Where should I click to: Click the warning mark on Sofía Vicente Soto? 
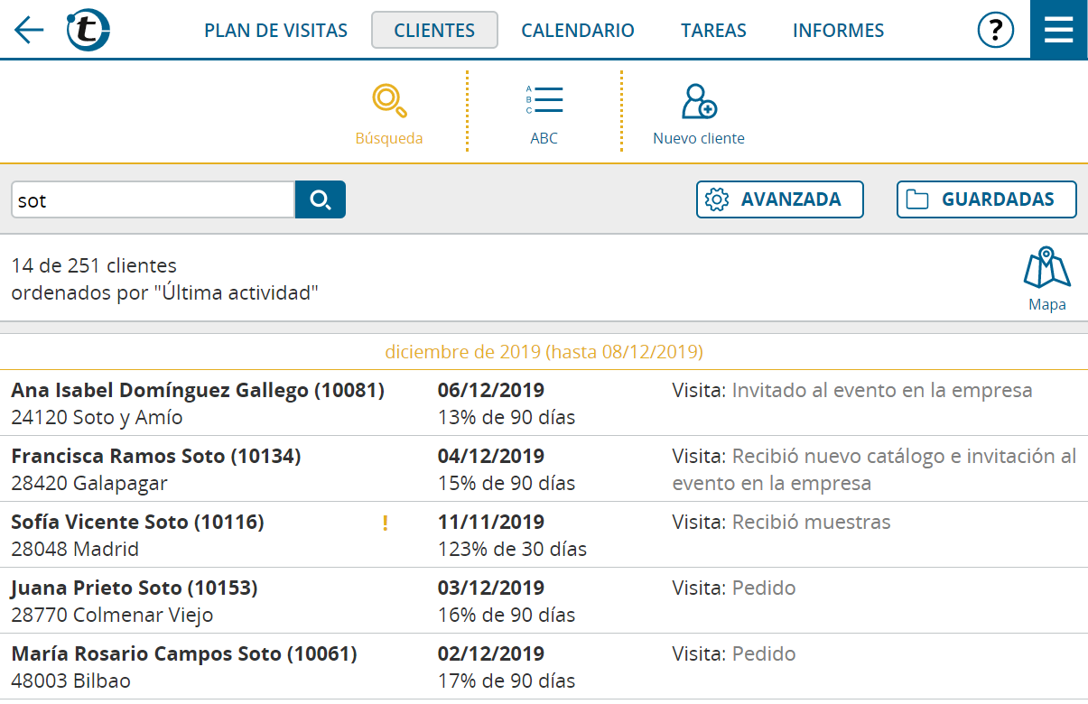(386, 523)
